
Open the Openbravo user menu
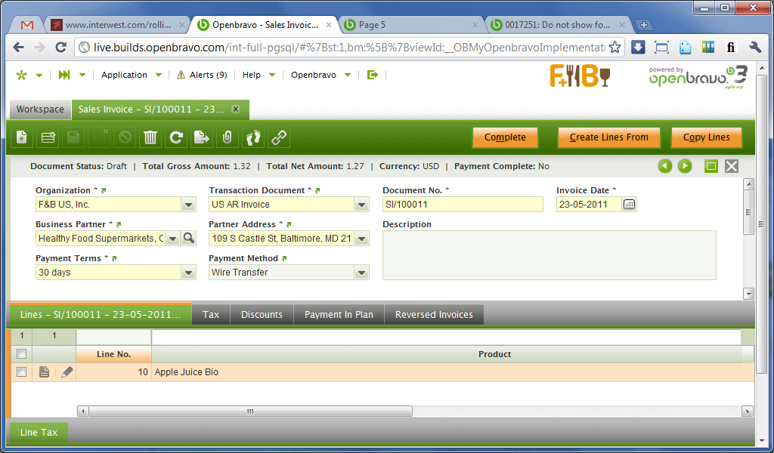320,75
